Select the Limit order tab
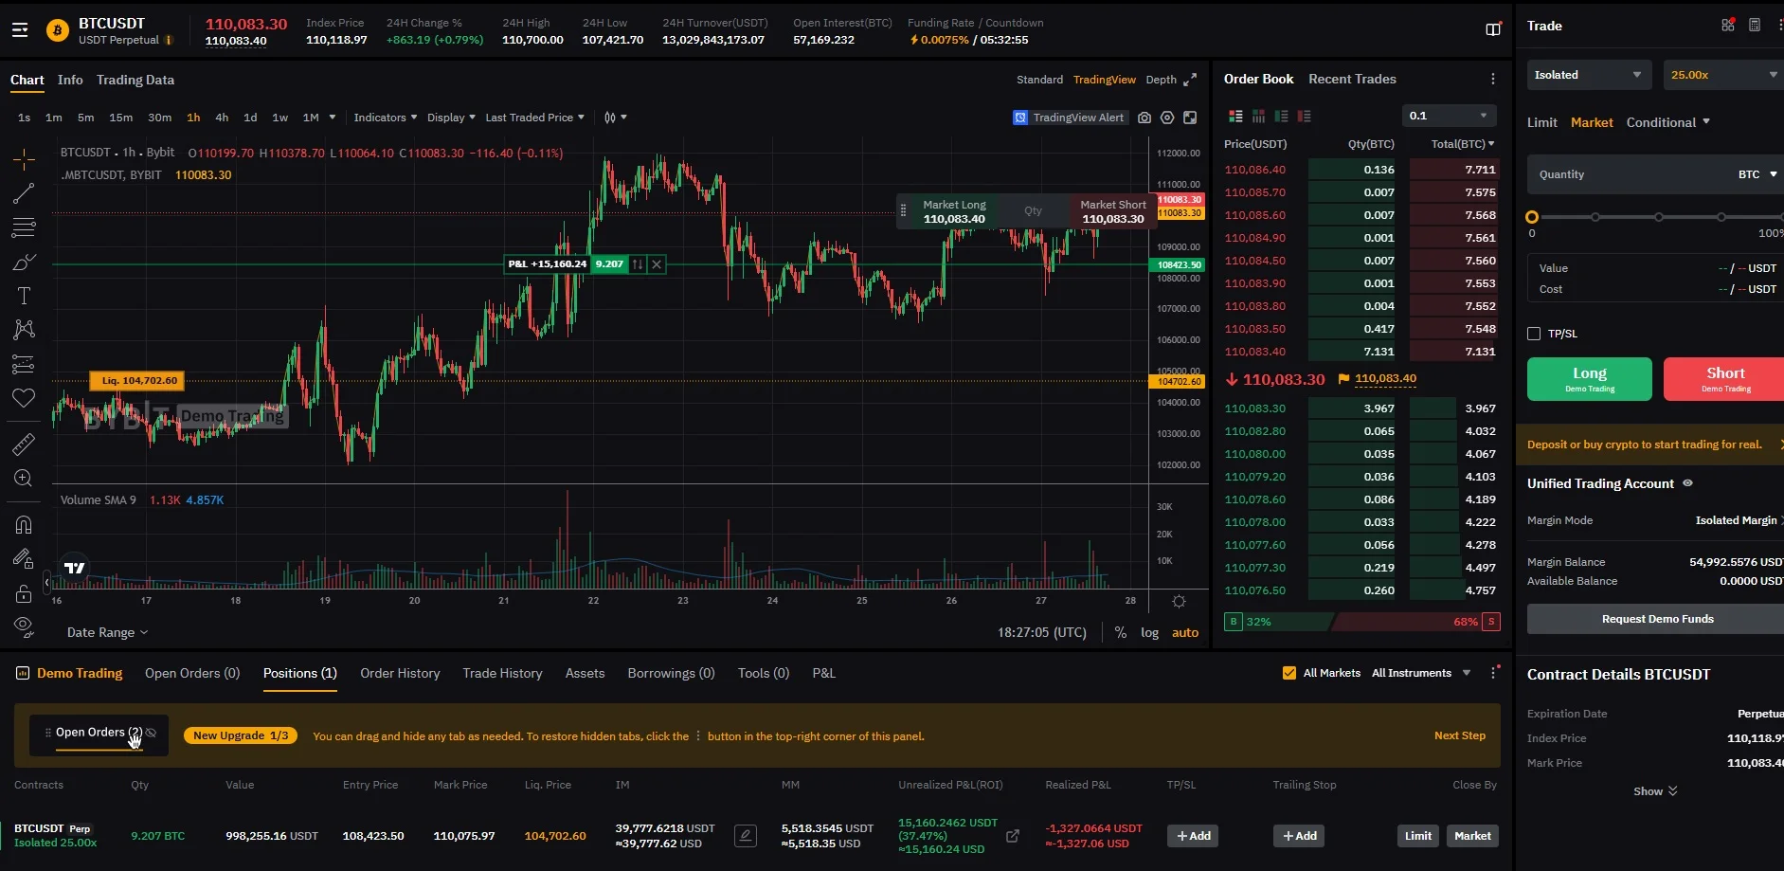Screen dimensions: 1784x871 [x=1541, y=122]
